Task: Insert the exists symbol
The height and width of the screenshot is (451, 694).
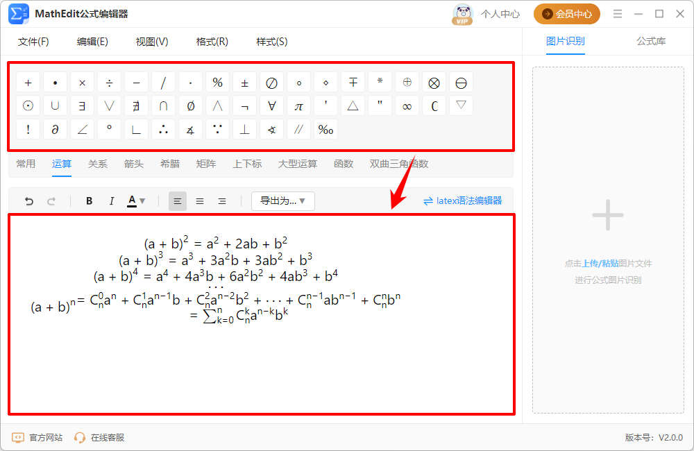Action: 83,106
